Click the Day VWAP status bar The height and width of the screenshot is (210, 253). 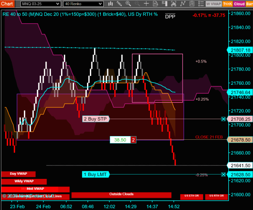18,174
